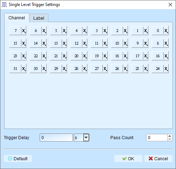This screenshot has height=169, width=176.
Task: Open trigger condition dropdown for channel 4
Action: click(84, 31)
